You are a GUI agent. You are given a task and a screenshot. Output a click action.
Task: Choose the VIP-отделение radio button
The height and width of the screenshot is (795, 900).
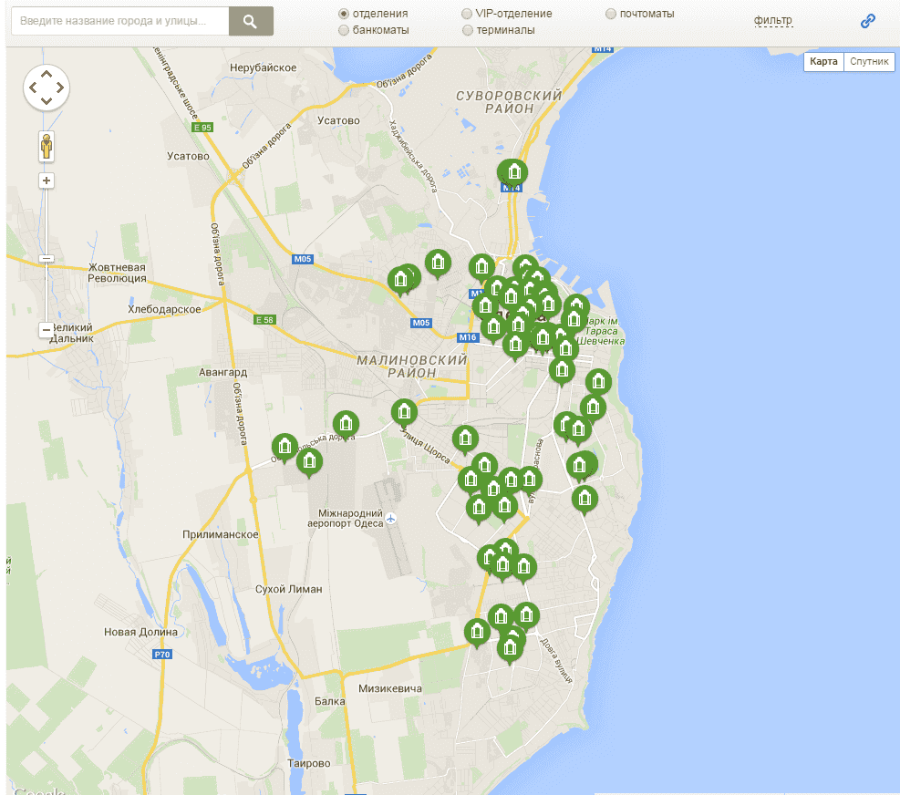tap(467, 14)
